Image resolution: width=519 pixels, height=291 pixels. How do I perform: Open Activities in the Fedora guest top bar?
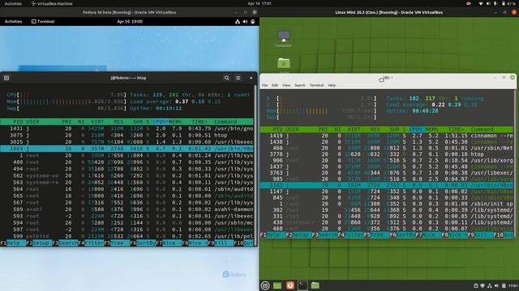(13, 22)
